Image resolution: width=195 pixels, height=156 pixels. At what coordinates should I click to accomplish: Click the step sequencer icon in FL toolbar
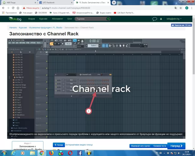(110, 46)
